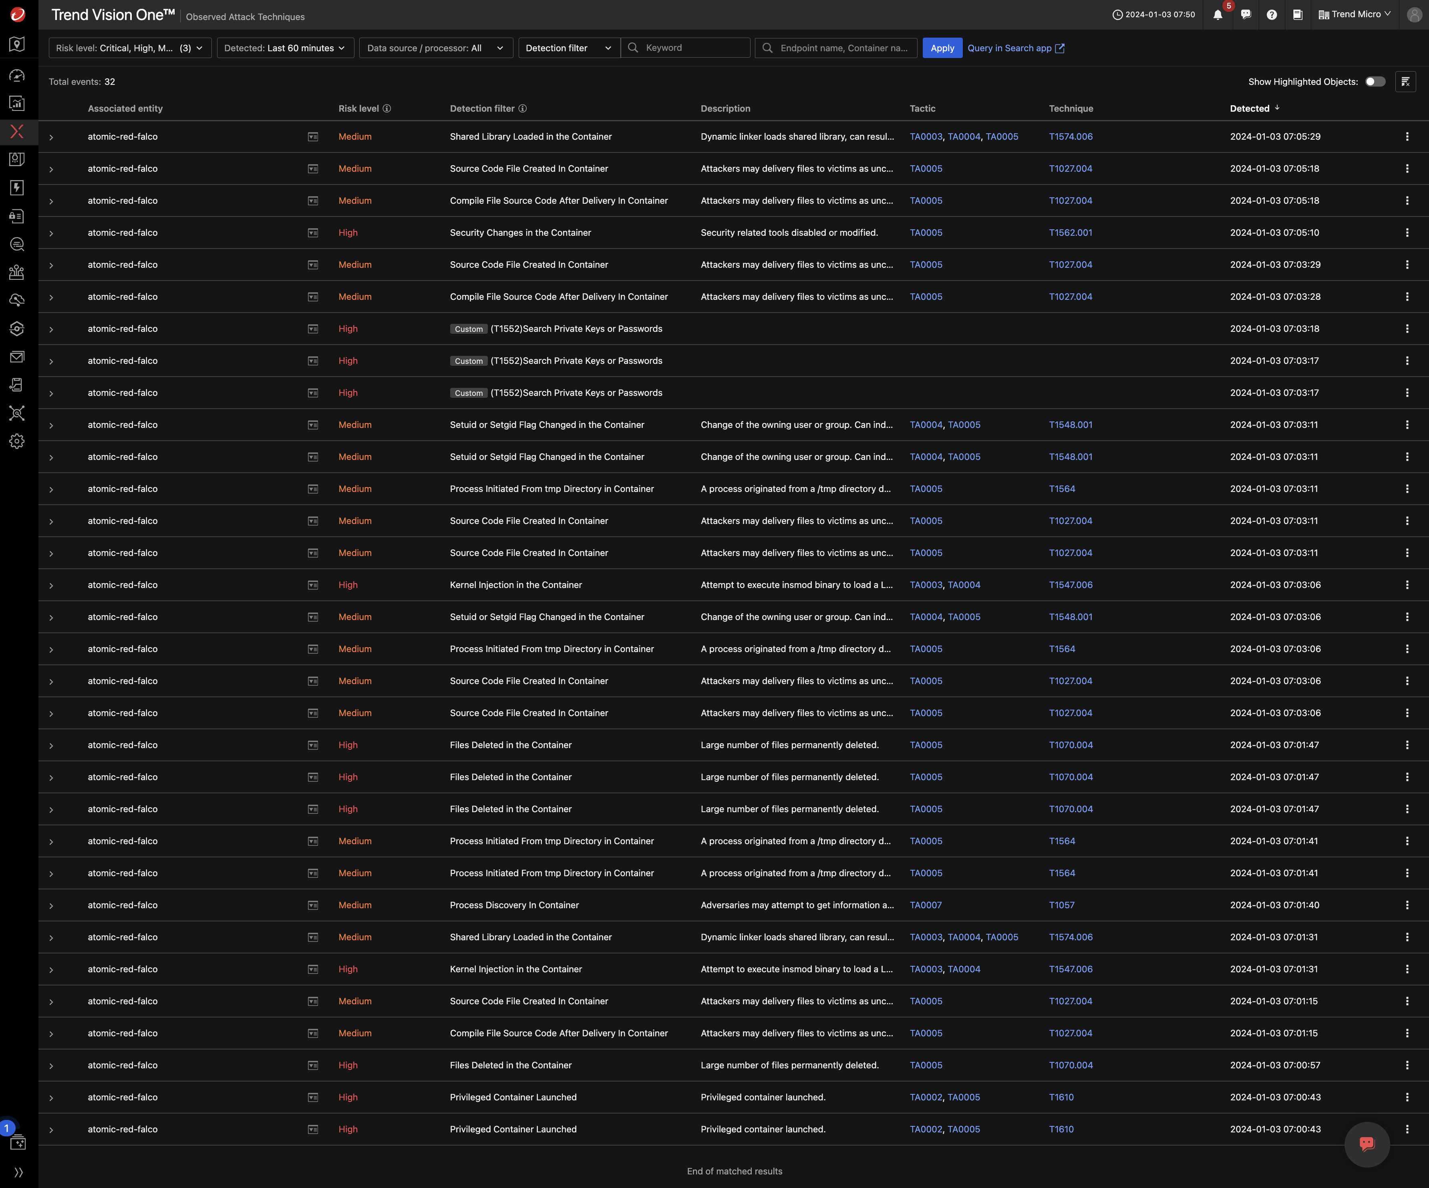Image resolution: width=1429 pixels, height=1188 pixels.
Task: Click the Endpoint name search field
Action: coord(835,48)
